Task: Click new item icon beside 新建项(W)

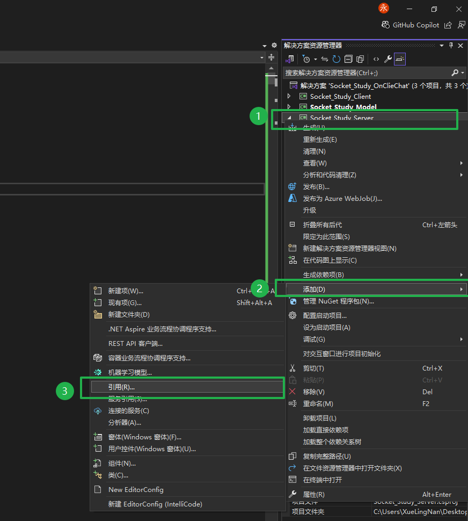Action: point(98,291)
